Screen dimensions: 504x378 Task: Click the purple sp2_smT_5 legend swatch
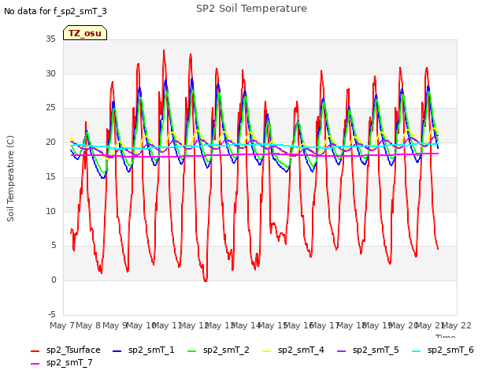coord(341,351)
